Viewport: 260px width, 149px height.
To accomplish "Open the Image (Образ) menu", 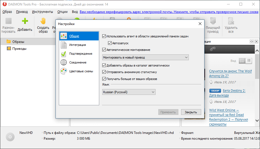I will coord(7,12).
